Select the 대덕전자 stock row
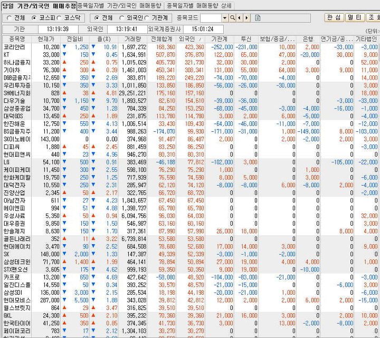380x338 pixels. (x=190, y=185)
